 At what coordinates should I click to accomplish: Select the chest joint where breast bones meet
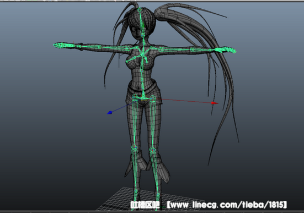(x=143, y=55)
